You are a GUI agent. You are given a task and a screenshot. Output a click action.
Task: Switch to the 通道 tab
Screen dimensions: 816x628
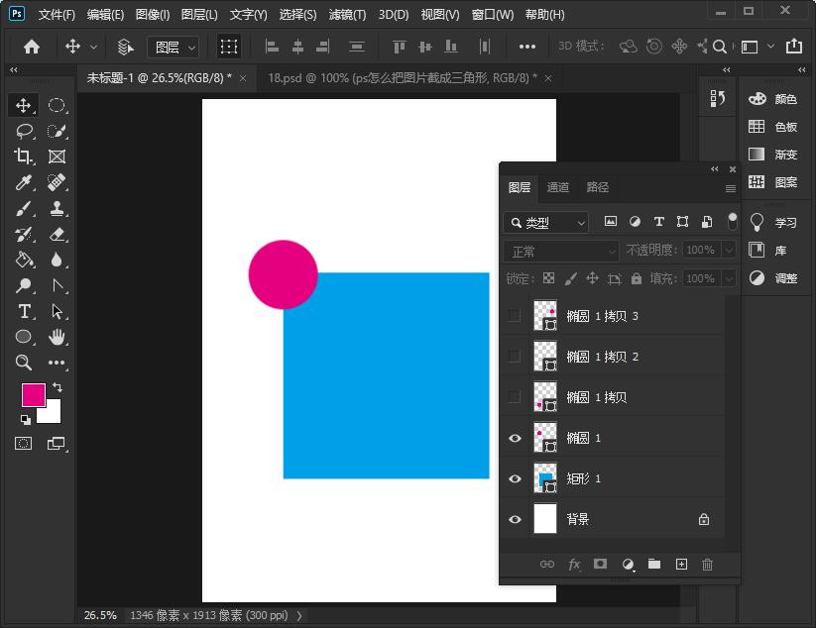[558, 187]
